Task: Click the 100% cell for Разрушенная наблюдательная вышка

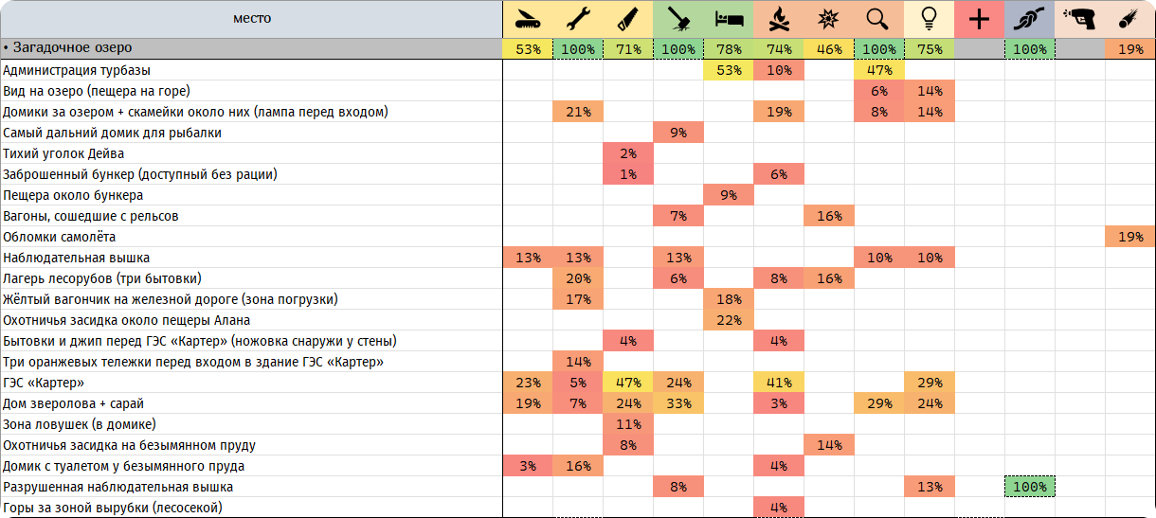Action: tap(1029, 487)
